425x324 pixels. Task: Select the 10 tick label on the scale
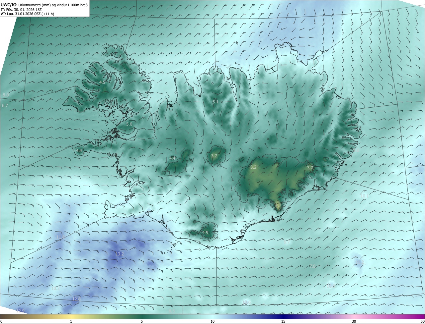click(x=212, y=321)
